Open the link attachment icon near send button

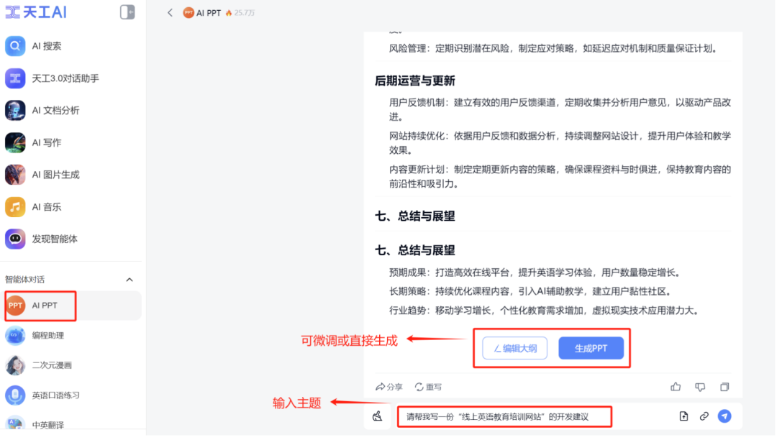pos(703,416)
